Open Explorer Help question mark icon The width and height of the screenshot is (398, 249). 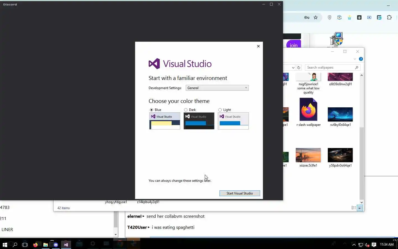[x=361, y=59]
